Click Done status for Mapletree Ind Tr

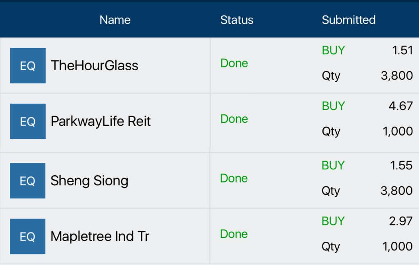pyautogui.click(x=234, y=234)
